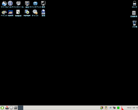Viewport: 138px width, 110px height.
Task: Launch the 端末 terminal console icon
Action: (43, 3)
